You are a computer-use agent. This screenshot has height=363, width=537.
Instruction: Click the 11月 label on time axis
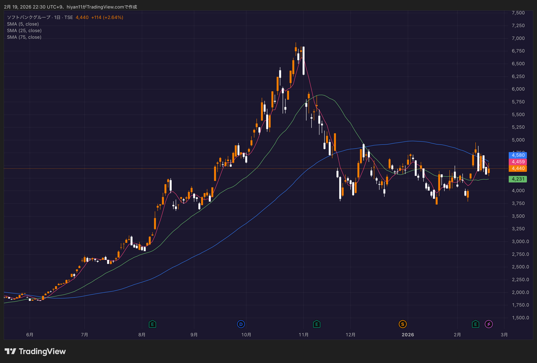pyautogui.click(x=303, y=335)
